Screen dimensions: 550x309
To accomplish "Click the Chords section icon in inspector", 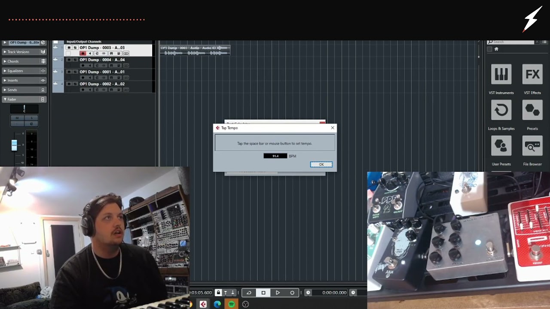I will (x=43, y=61).
